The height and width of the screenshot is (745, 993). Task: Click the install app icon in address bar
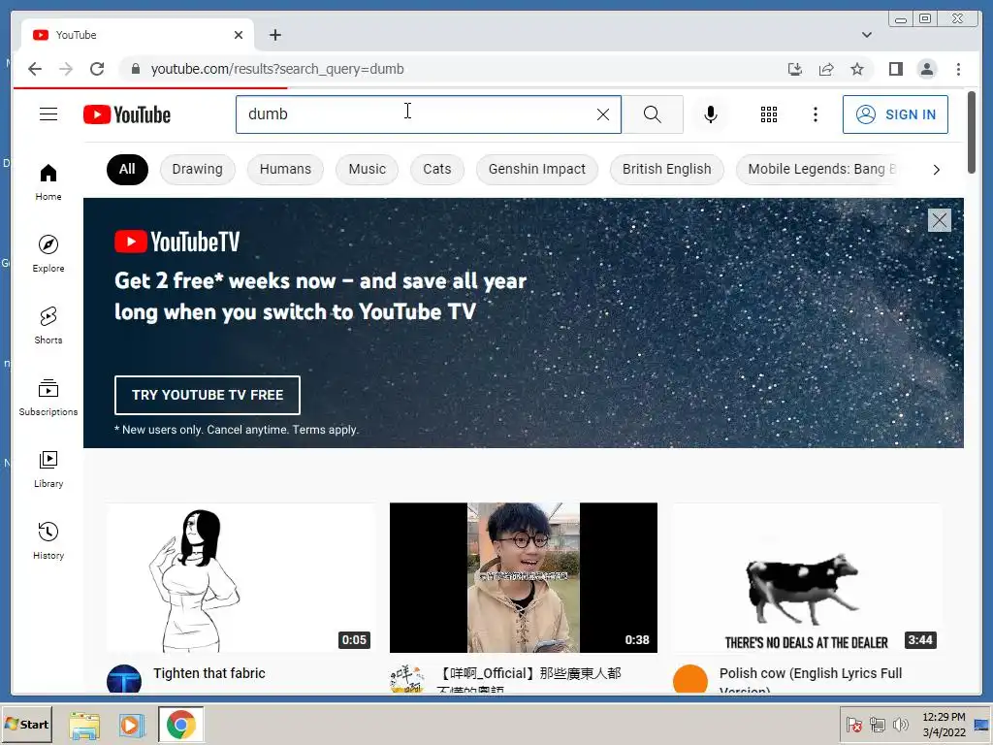coord(795,69)
